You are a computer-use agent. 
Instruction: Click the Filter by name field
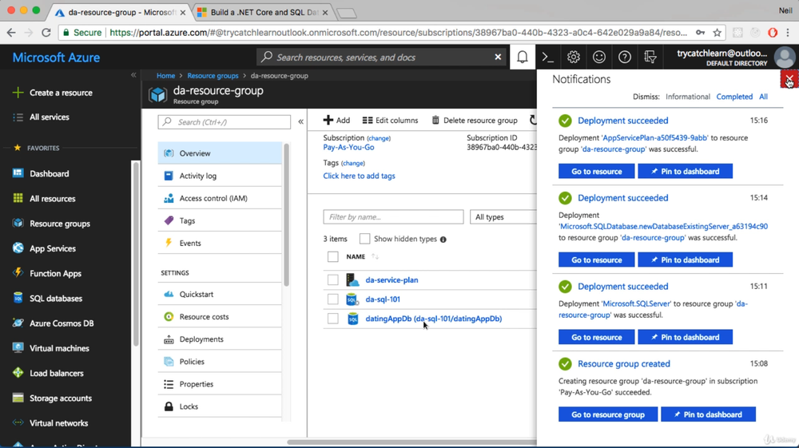pyautogui.click(x=393, y=217)
